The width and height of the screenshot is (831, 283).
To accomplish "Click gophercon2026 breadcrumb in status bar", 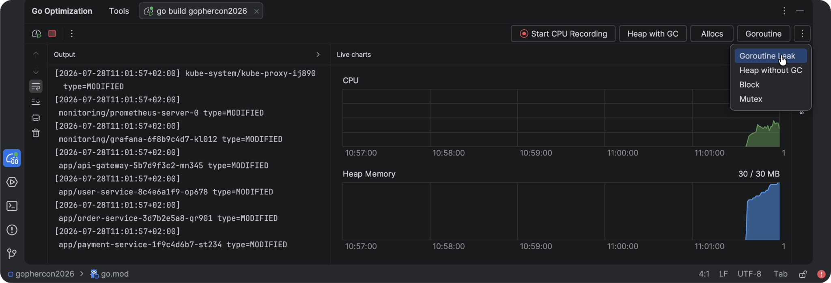I will click(41, 274).
